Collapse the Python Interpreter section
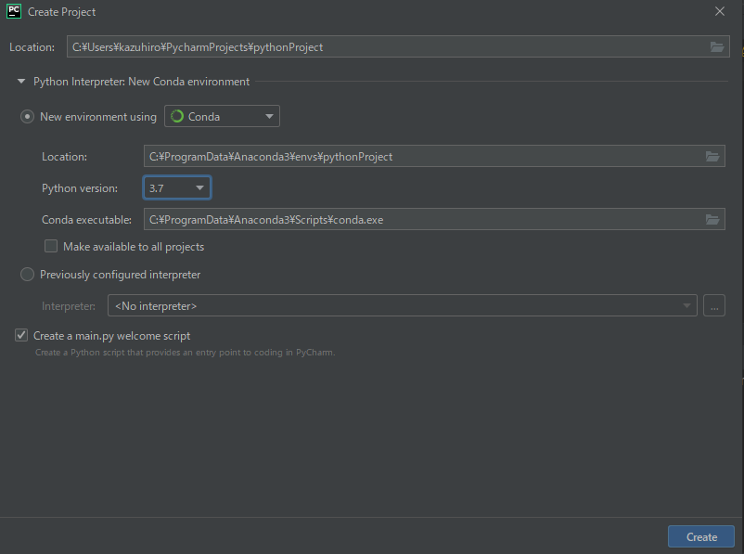744x554 pixels. tap(21, 82)
